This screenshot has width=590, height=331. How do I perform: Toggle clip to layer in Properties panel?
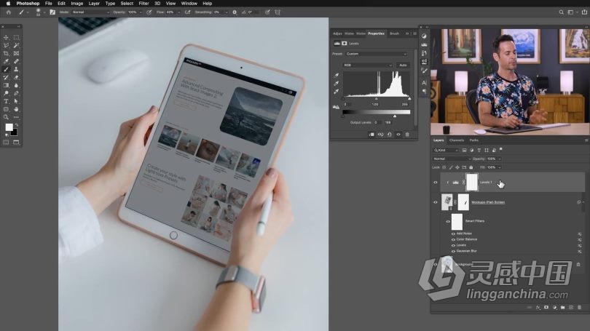tap(371, 135)
